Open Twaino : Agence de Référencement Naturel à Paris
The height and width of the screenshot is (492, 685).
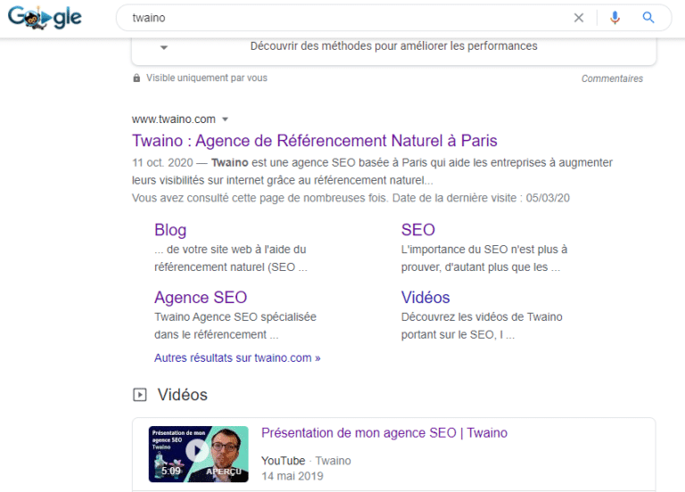coord(315,141)
